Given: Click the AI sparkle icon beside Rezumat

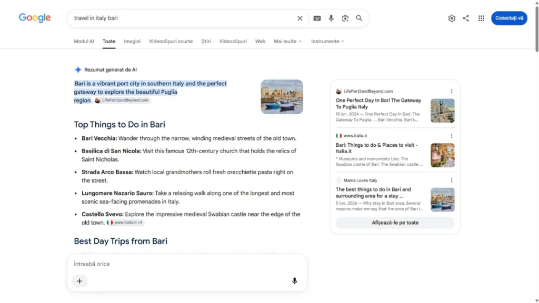Looking at the screenshot, I should tap(78, 70).
